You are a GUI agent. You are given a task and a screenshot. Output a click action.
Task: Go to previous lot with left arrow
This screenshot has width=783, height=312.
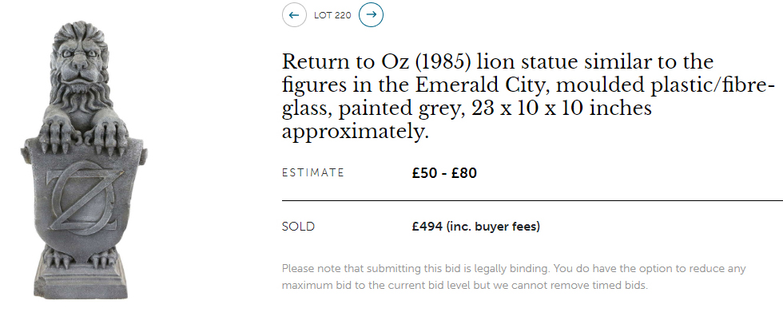[x=294, y=15]
